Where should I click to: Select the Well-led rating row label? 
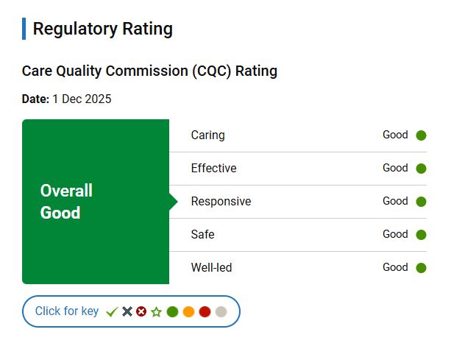coord(211,268)
